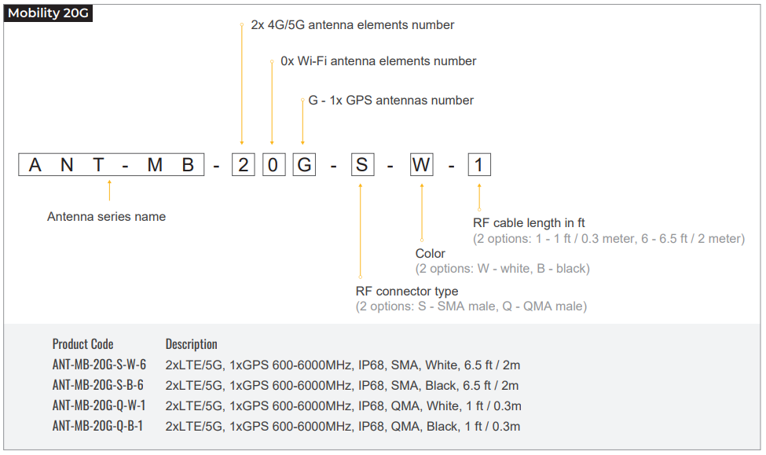The width and height of the screenshot is (766, 455).
Task: Click the boxed digit 0 code segment
Action: click(x=273, y=165)
